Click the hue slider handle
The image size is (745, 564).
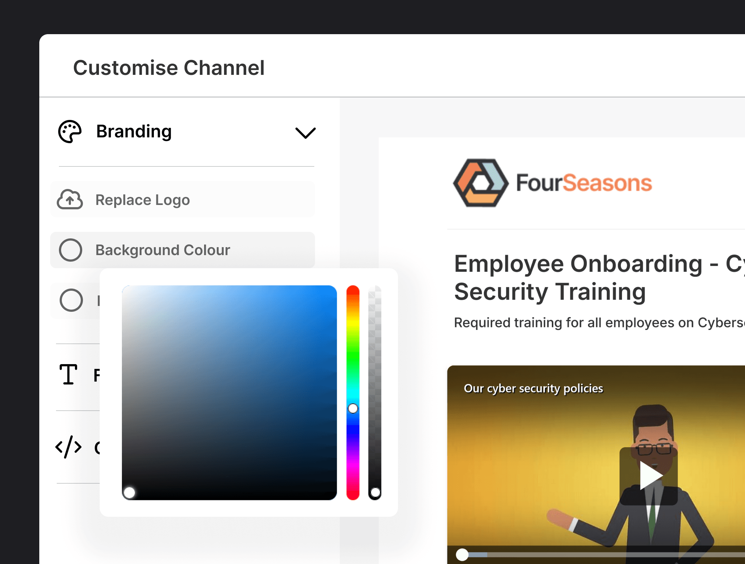[353, 408]
